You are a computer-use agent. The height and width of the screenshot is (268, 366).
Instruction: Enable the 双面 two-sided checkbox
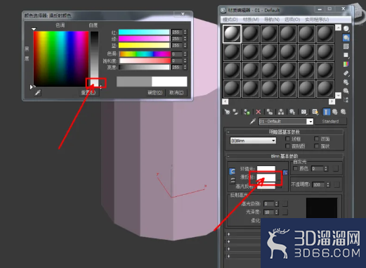317,139
